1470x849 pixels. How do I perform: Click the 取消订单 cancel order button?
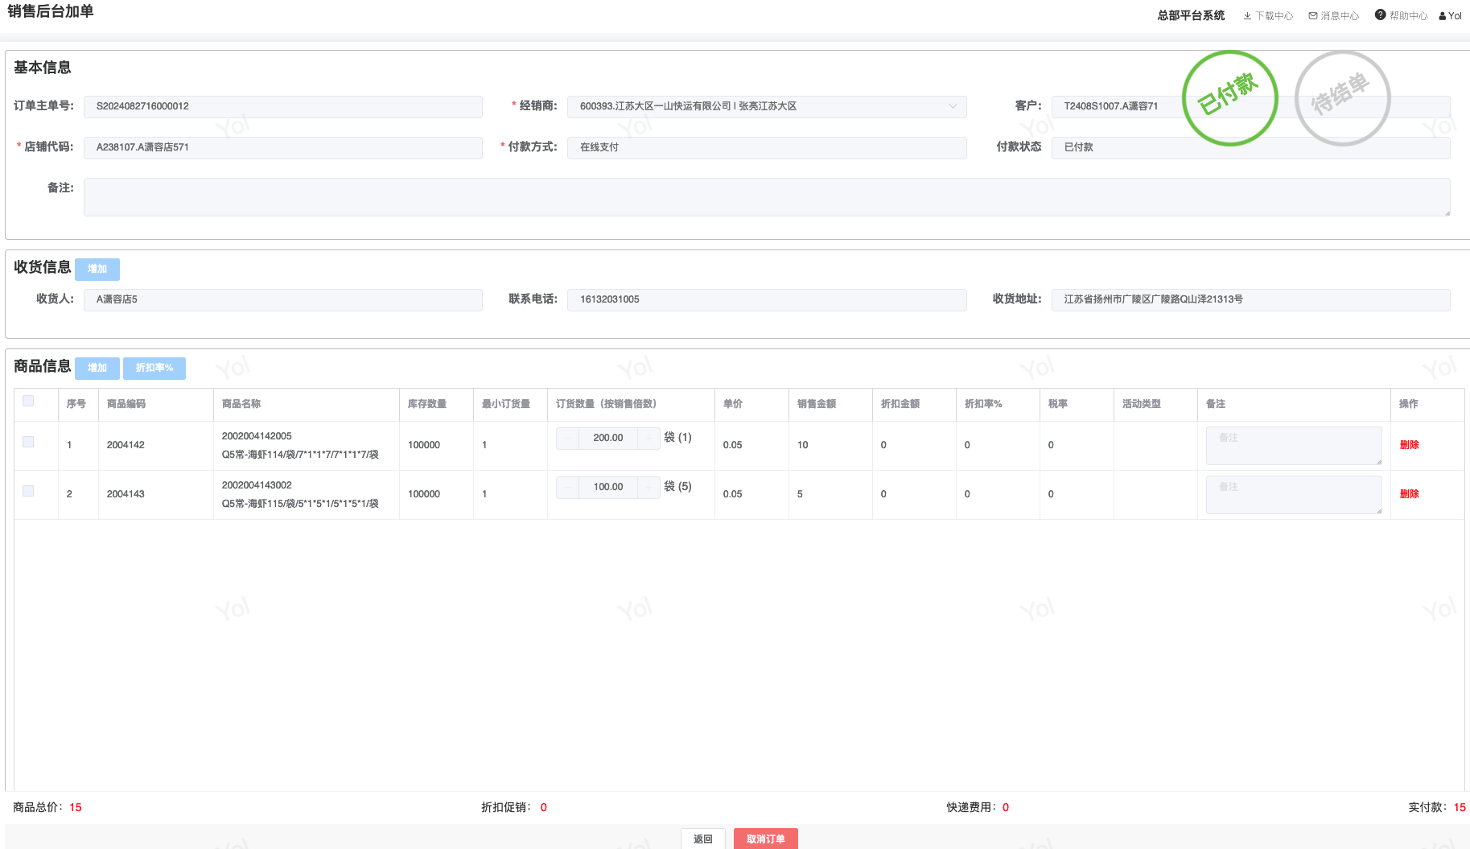(x=766, y=839)
